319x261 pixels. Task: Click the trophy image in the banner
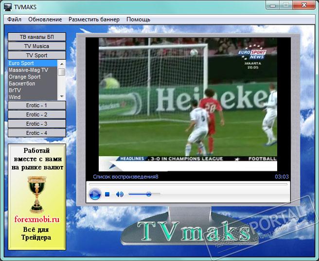pyautogui.click(x=37, y=195)
